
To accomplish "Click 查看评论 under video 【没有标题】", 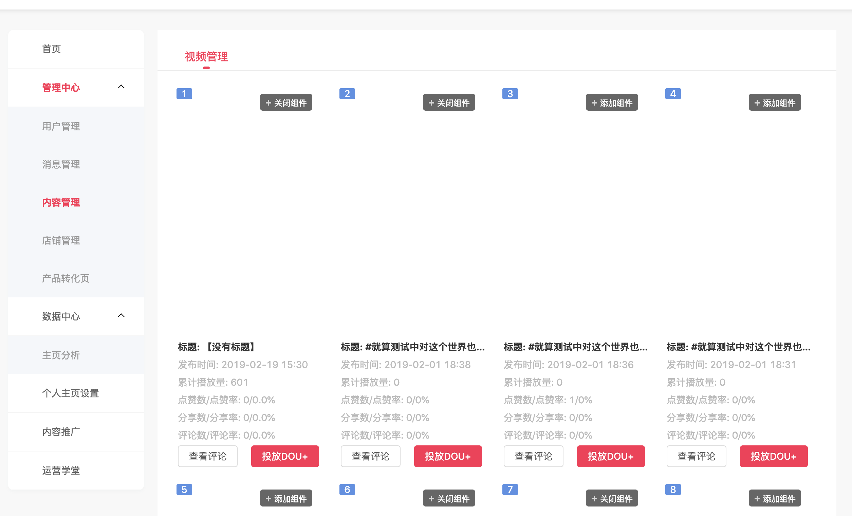I will click(207, 456).
